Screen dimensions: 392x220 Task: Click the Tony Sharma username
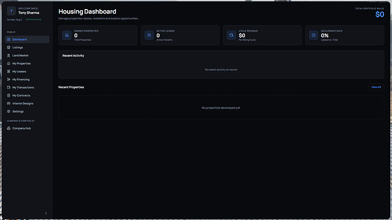[29, 12]
